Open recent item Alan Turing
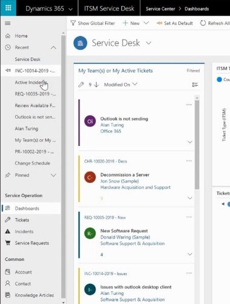Image resolution: width=230 pixels, height=304 pixels. [x=27, y=129]
